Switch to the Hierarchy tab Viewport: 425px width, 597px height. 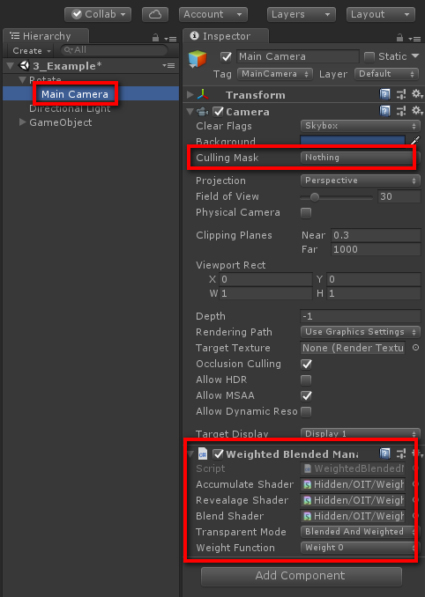tap(46, 36)
